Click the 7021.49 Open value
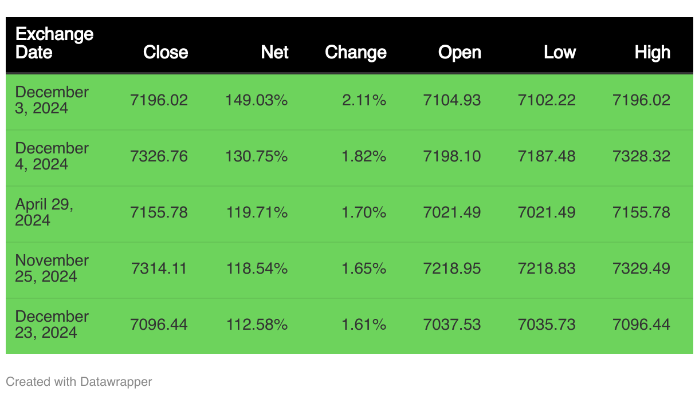699x395 pixels. pyautogui.click(x=451, y=212)
